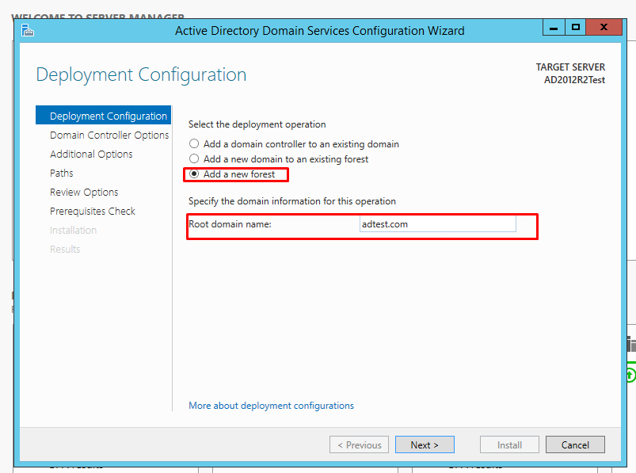Viewport: 636px width, 473px height.
Task: Click the 'Deployment Configuration' page heading
Action: point(141,75)
